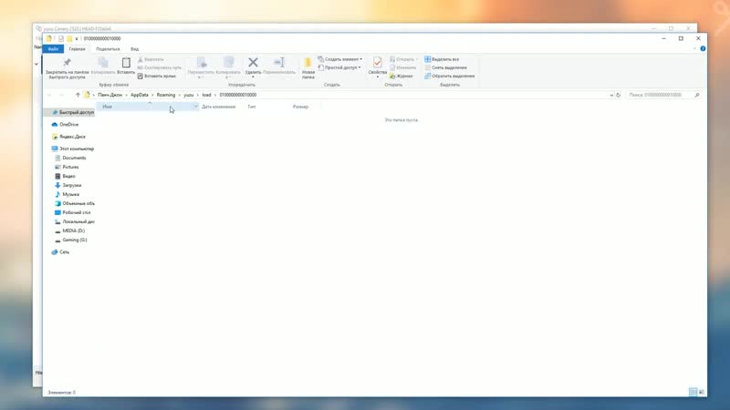Viewport: 730px width, 410px height.
Task: Open Загрузки in the navigation pane
Action: pyautogui.click(x=68, y=185)
